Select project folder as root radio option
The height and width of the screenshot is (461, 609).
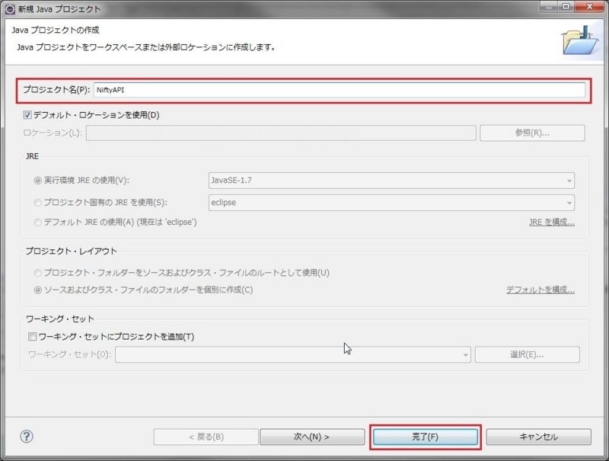(38, 273)
